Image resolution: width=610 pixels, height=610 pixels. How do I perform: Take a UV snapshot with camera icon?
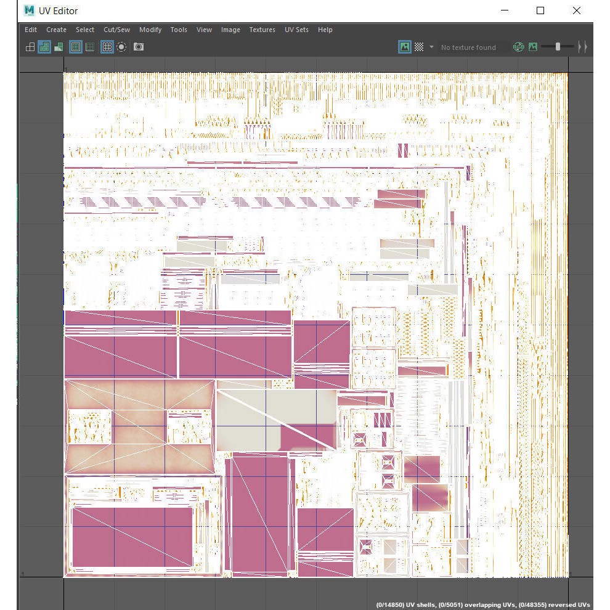(x=139, y=47)
